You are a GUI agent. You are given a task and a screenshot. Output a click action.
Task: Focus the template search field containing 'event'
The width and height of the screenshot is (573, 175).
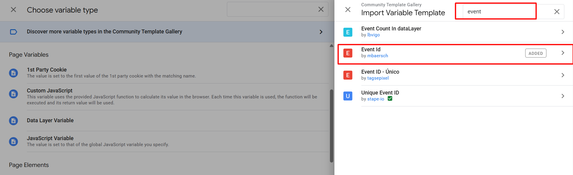505,12
